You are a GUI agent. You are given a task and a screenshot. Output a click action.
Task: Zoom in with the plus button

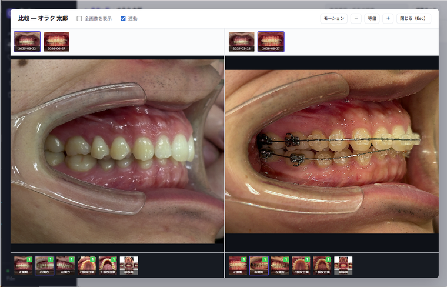tap(388, 18)
